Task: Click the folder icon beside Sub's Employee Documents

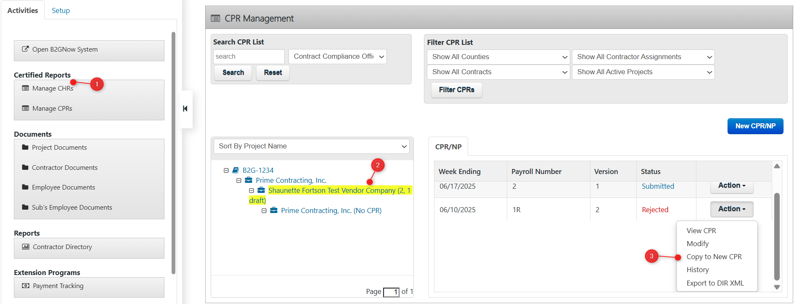Action: [25, 207]
